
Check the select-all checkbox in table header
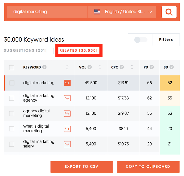click(12, 68)
